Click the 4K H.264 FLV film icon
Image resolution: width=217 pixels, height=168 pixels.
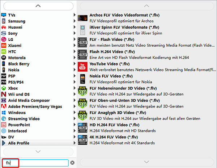pyautogui.click(x=82, y=140)
